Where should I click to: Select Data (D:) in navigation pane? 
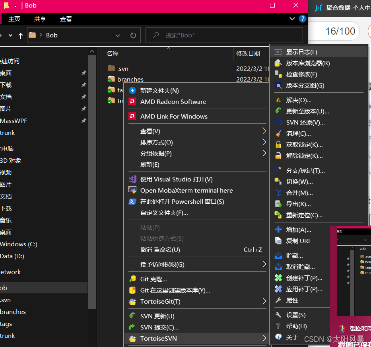point(12,256)
